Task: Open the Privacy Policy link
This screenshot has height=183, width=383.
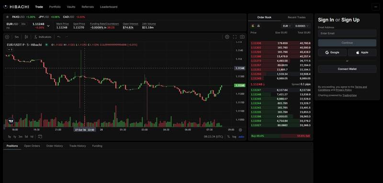Action: point(344,90)
